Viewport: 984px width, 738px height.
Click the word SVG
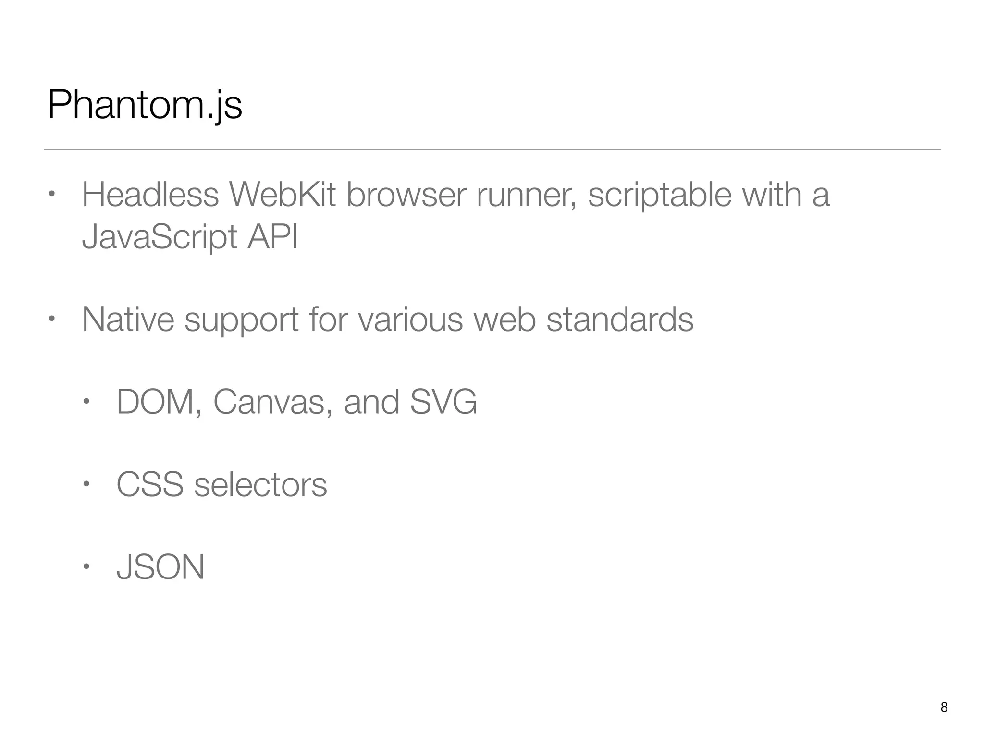[x=443, y=402]
